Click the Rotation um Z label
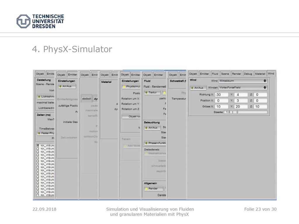 point(131,109)
